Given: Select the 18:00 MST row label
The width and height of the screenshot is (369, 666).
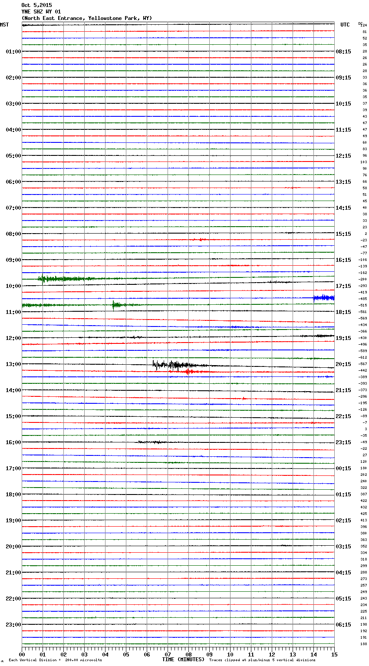Looking at the screenshot, I should [x=13, y=495].
